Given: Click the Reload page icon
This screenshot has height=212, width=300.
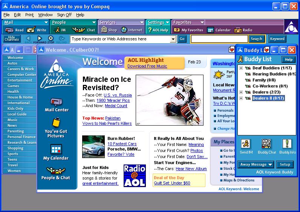Looking at the screenshot, I should pos(61,39).
